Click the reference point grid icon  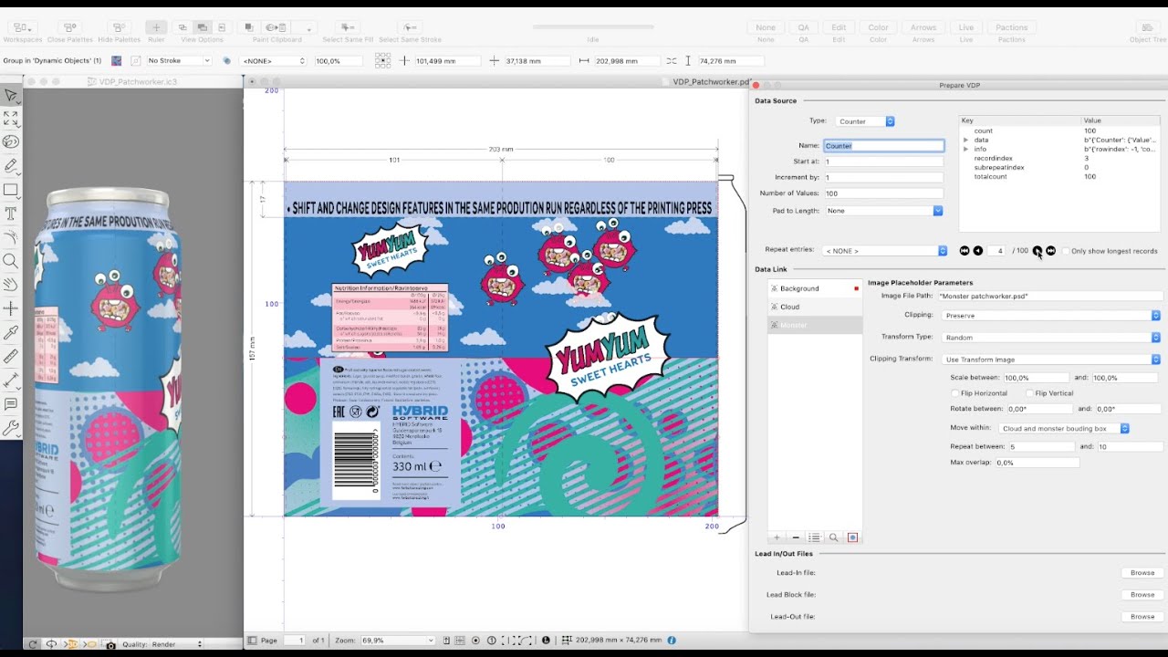[382, 60]
